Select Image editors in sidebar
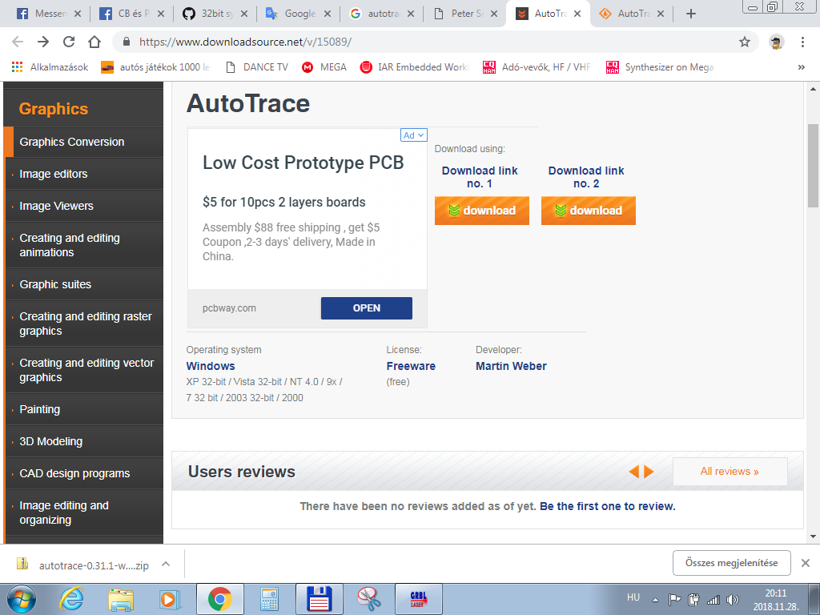This screenshot has height=615, width=820. click(x=54, y=174)
